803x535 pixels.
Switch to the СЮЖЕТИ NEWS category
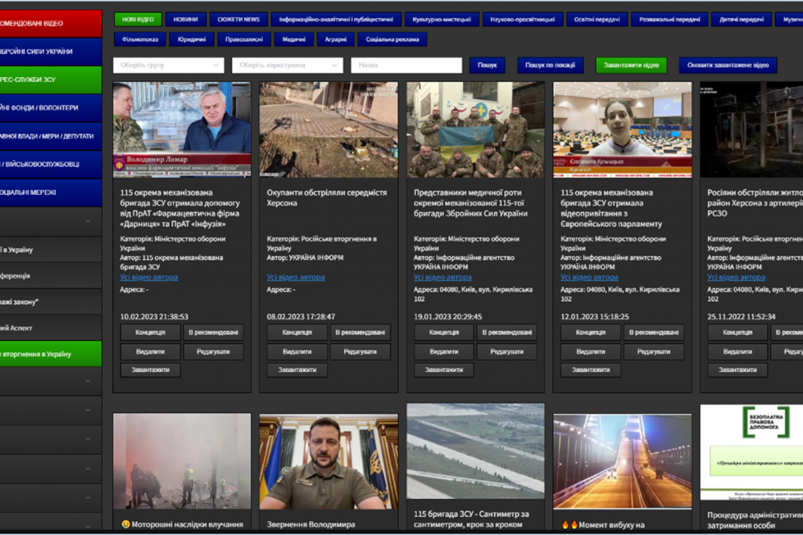238,19
